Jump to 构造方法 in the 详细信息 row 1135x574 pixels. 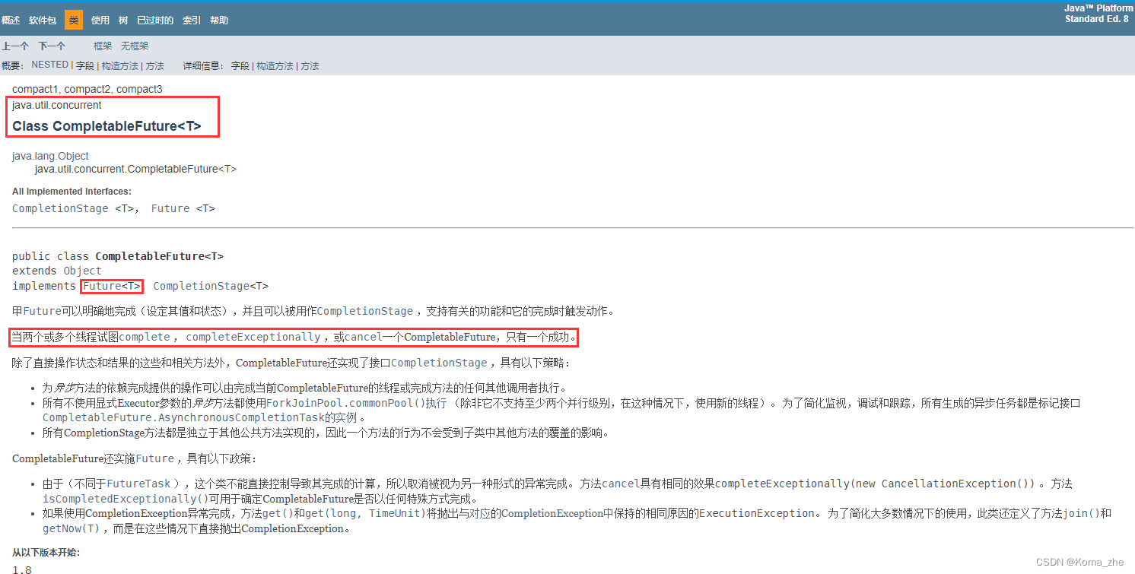click(x=275, y=66)
